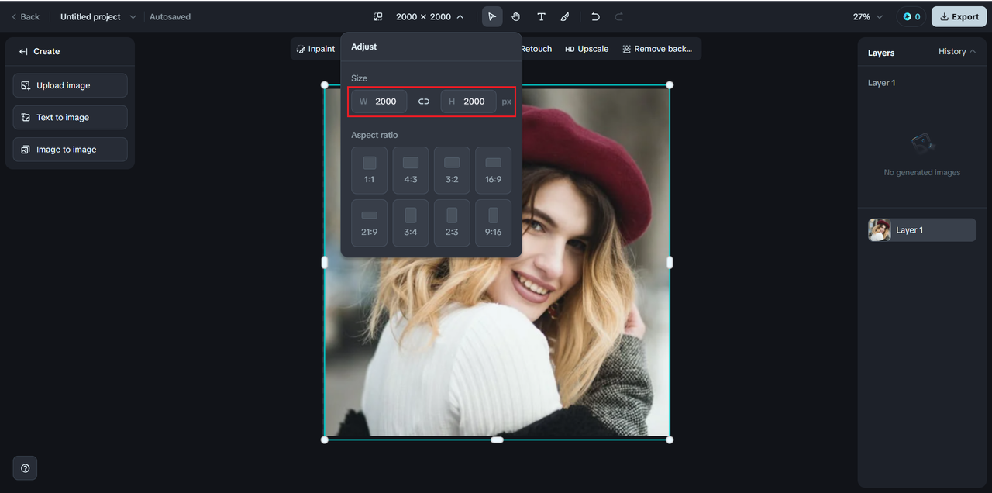Screen dimensions: 992x493
Task: Select the 4:3 aspect ratio
Action: [x=411, y=171]
